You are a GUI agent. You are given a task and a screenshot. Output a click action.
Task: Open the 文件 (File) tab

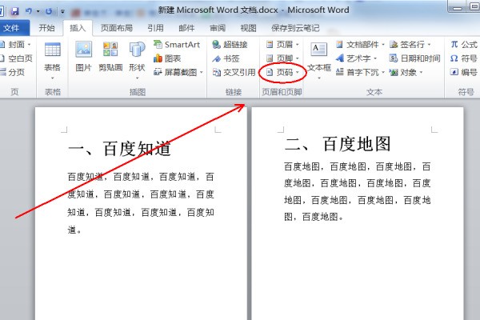pyautogui.click(x=12, y=28)
